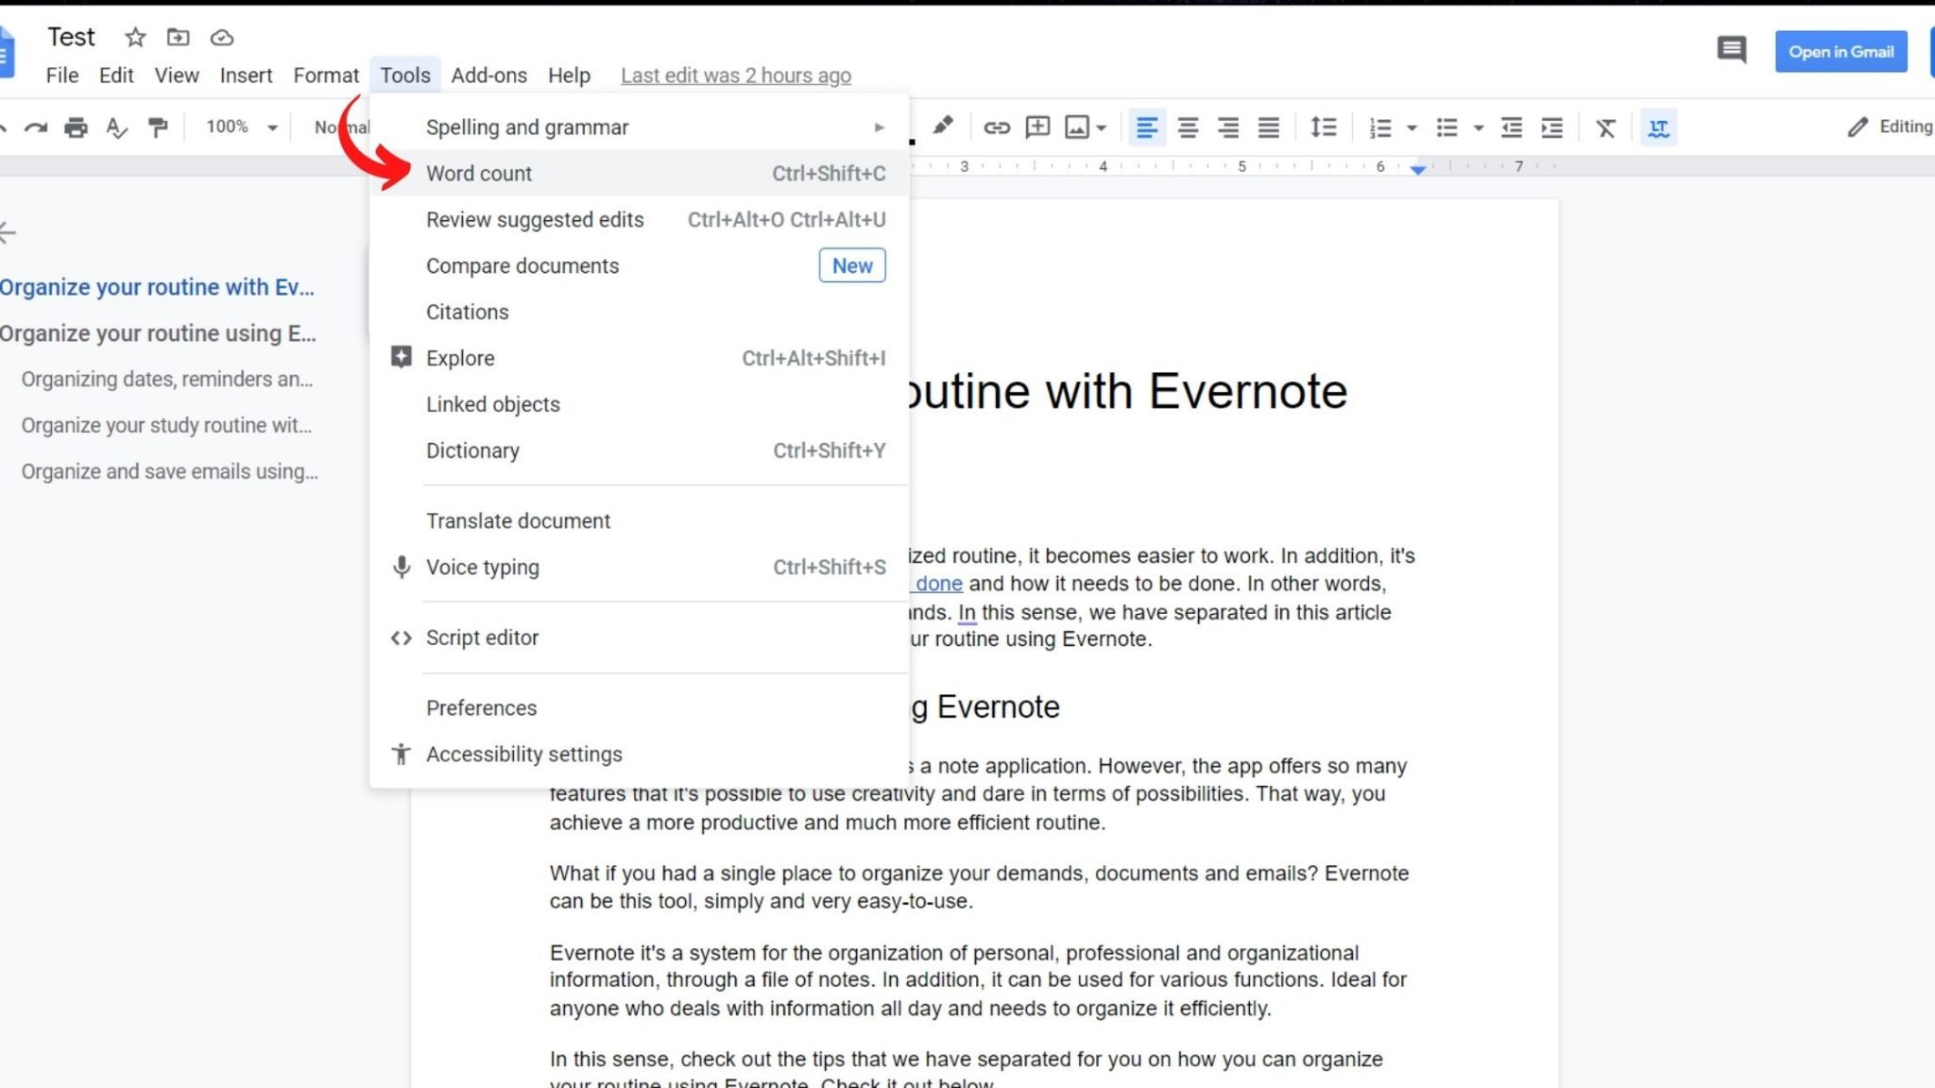Activate the paint format roller icon
Screen dimensions: 1935x1088
[x=158, y=127]
